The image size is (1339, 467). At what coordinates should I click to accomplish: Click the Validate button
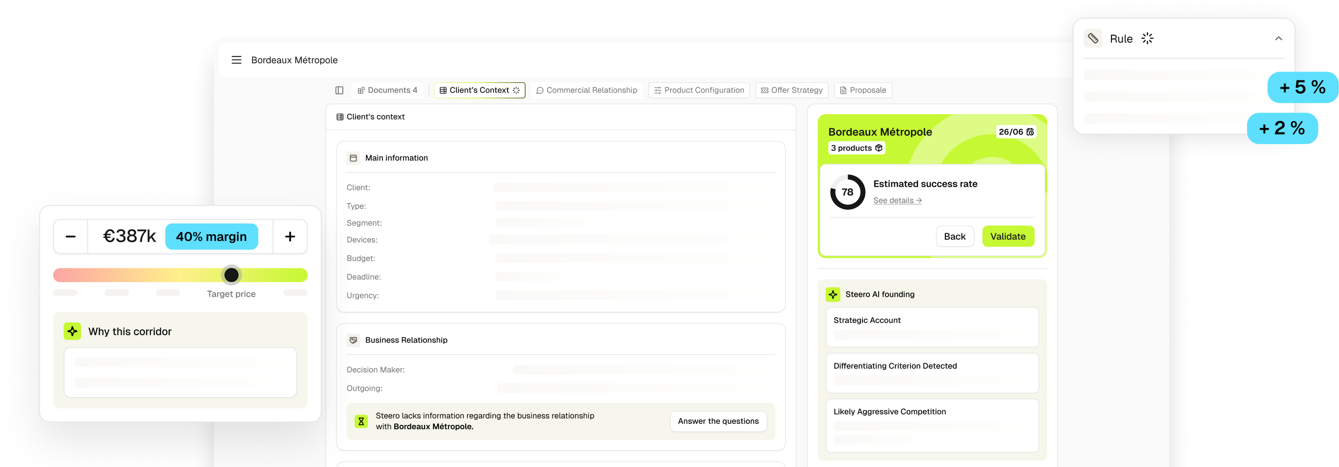pyautogui.click(x=1008, y=236)
